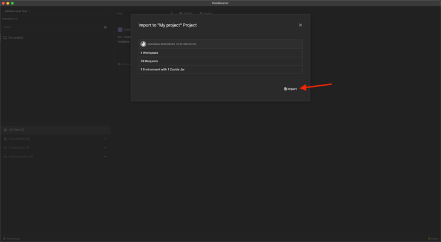Add a new collection with plus icon
441x242 pixels.
tap(105, 147)
